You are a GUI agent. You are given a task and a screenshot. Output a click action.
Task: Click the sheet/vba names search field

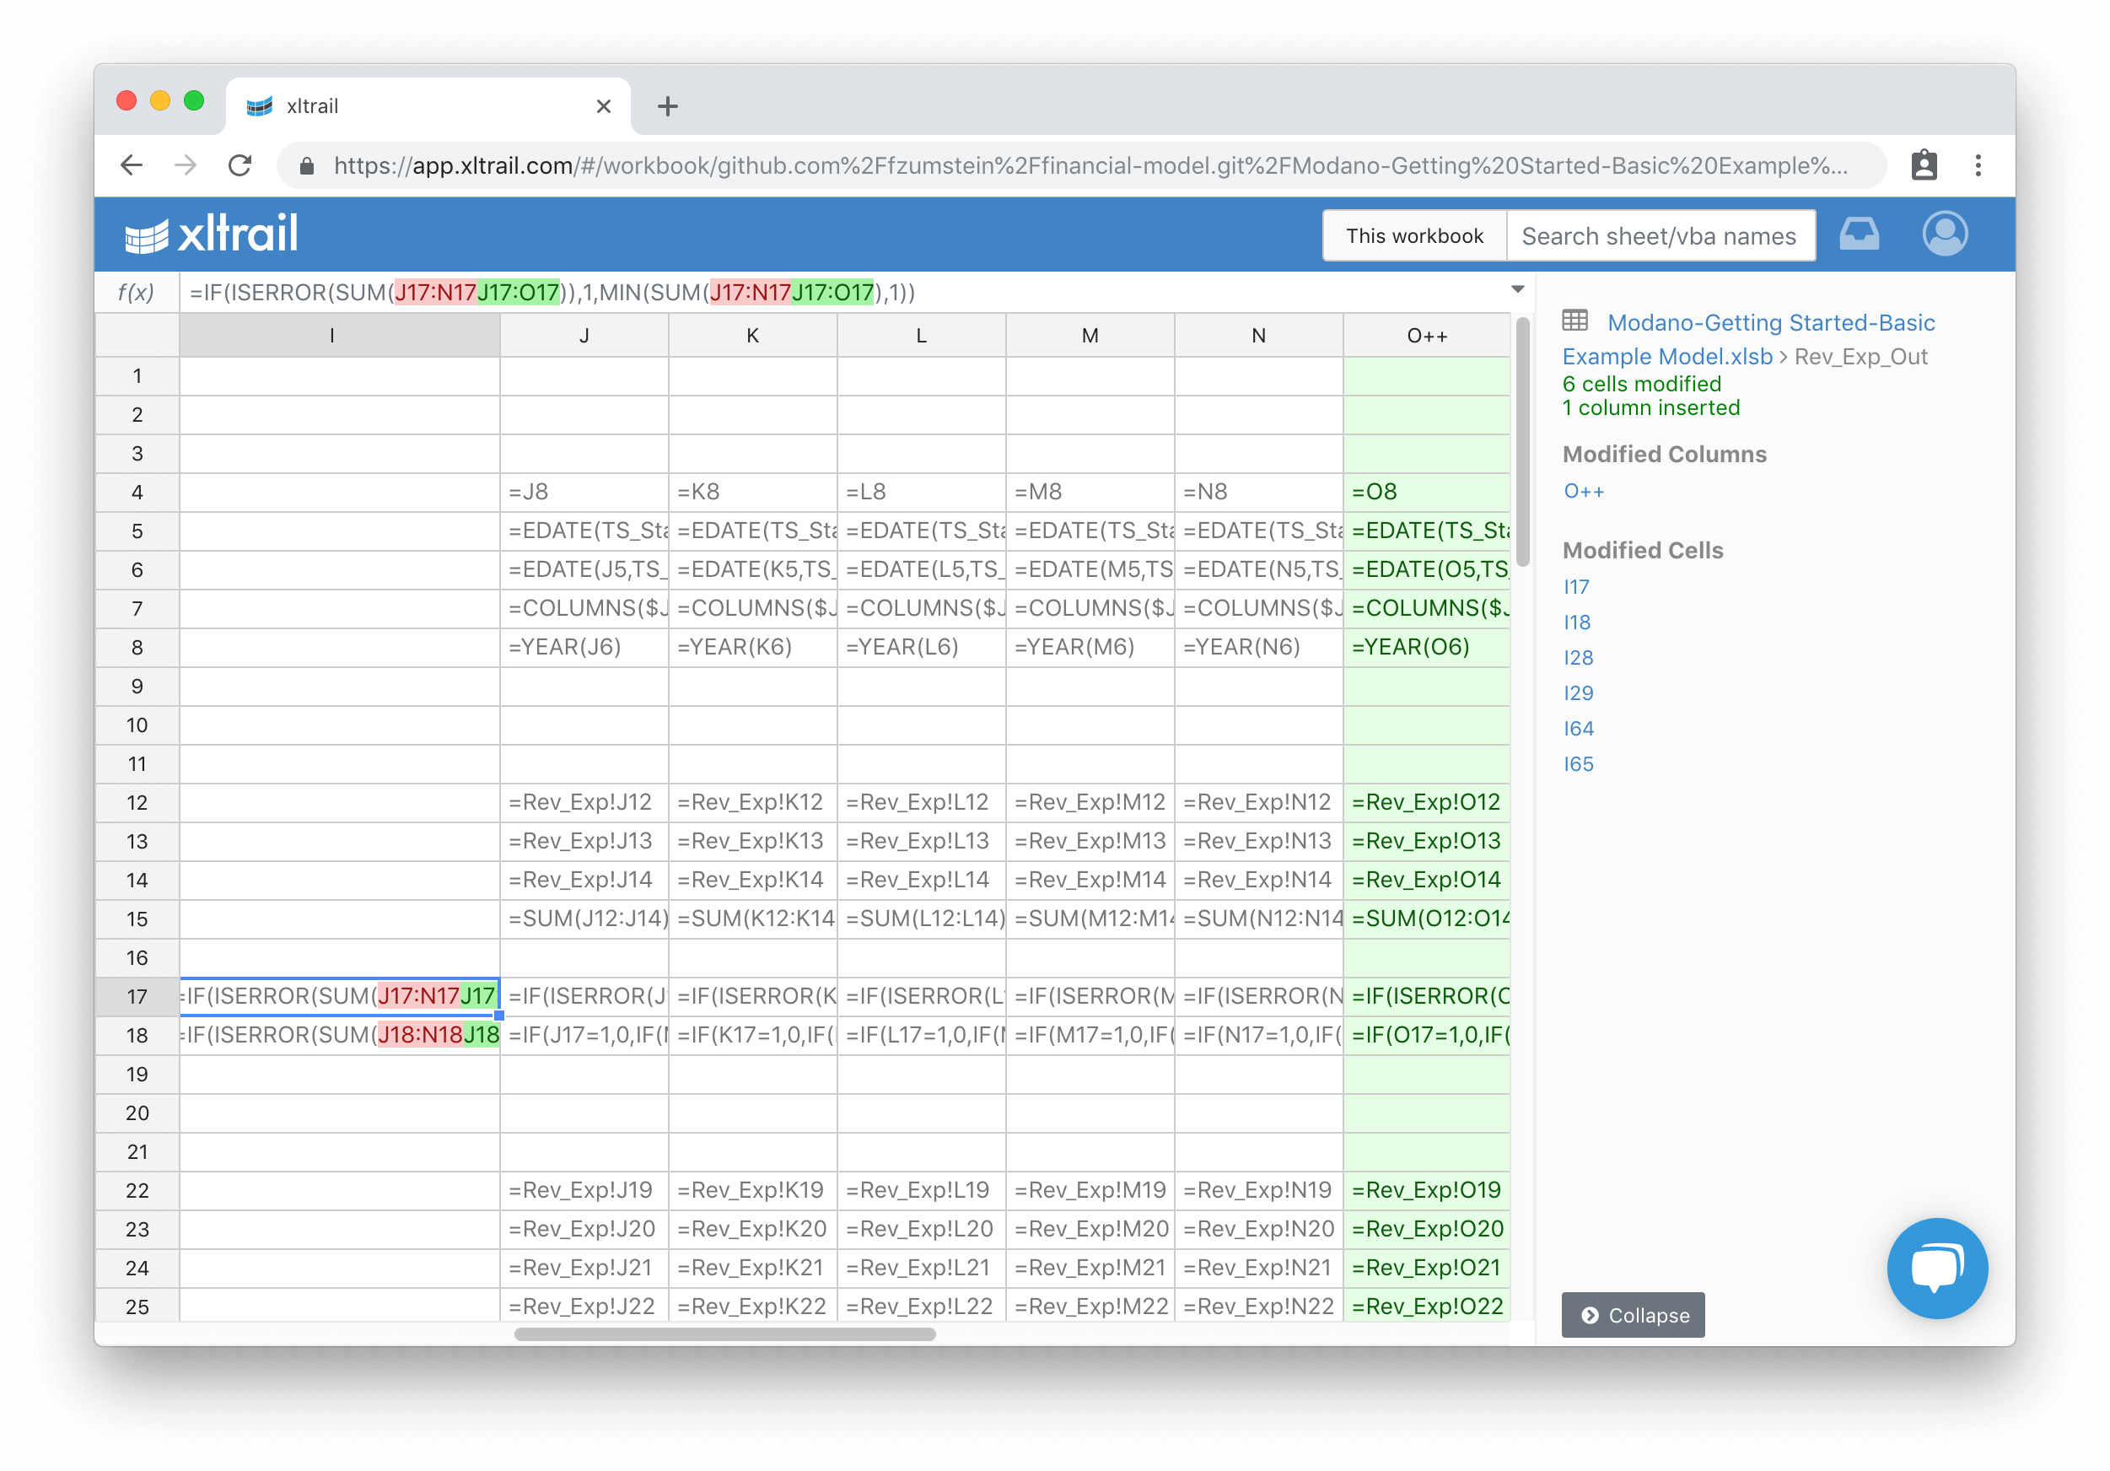[x=1660, y=236]
